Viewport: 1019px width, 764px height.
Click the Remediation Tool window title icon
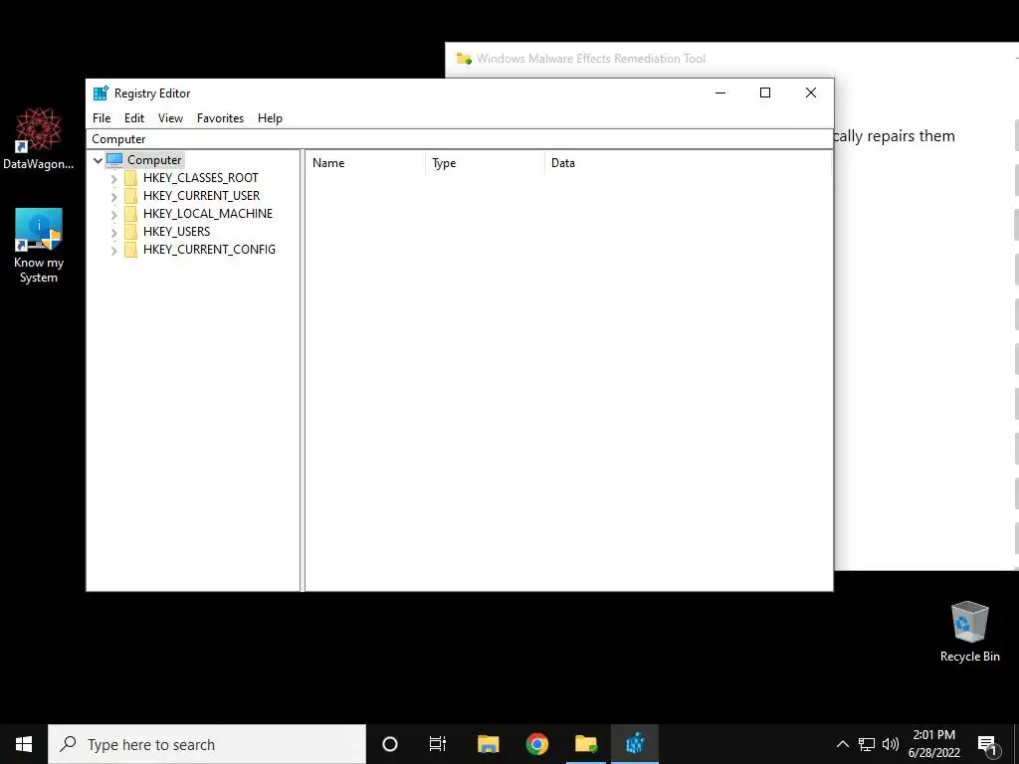464,59
